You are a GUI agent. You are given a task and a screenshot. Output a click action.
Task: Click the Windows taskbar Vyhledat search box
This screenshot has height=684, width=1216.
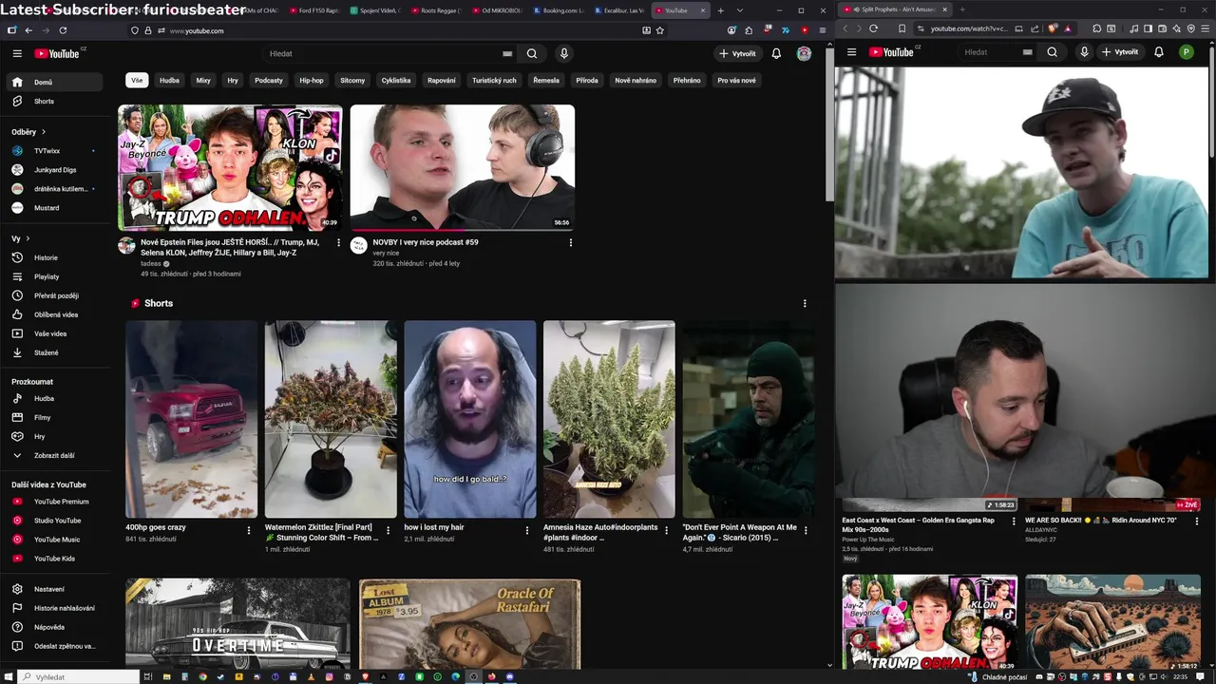tap(80, 676)
